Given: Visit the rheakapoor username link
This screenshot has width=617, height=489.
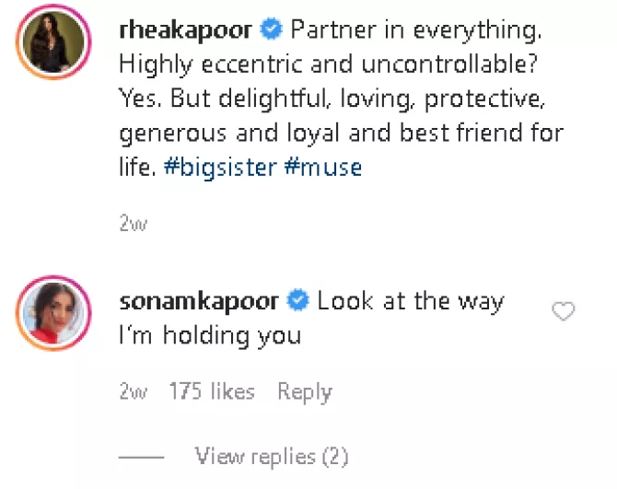Looking at the screenshot, I should (x=185, y=29).
